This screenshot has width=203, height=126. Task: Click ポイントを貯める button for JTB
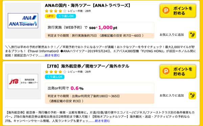coord(178,72)
